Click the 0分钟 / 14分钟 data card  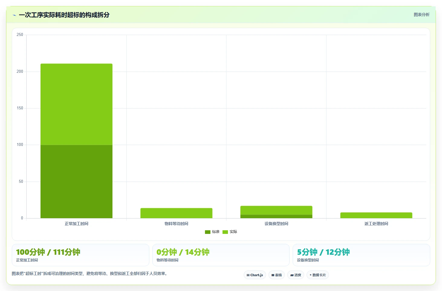tap(221, 255)
